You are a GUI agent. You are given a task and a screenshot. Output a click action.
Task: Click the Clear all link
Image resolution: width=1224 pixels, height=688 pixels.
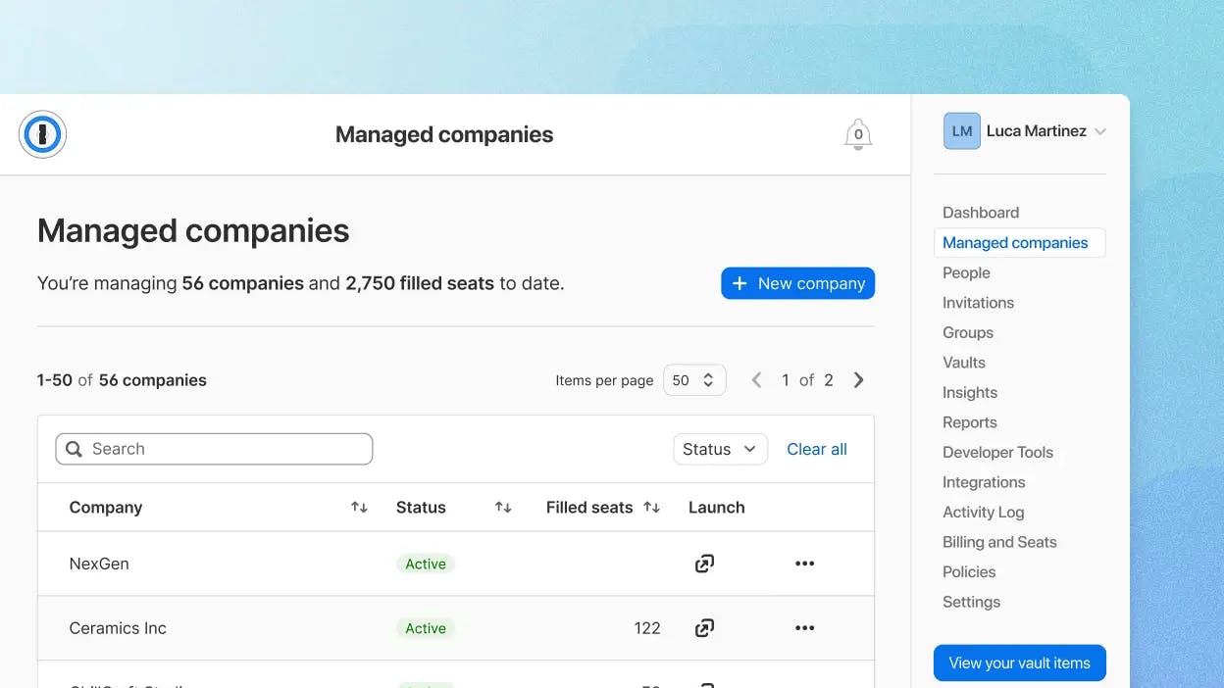817,449
